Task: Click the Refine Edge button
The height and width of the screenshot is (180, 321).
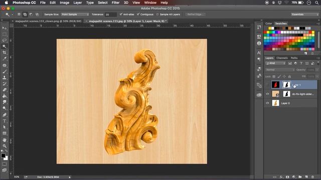Action: (195, 14)
